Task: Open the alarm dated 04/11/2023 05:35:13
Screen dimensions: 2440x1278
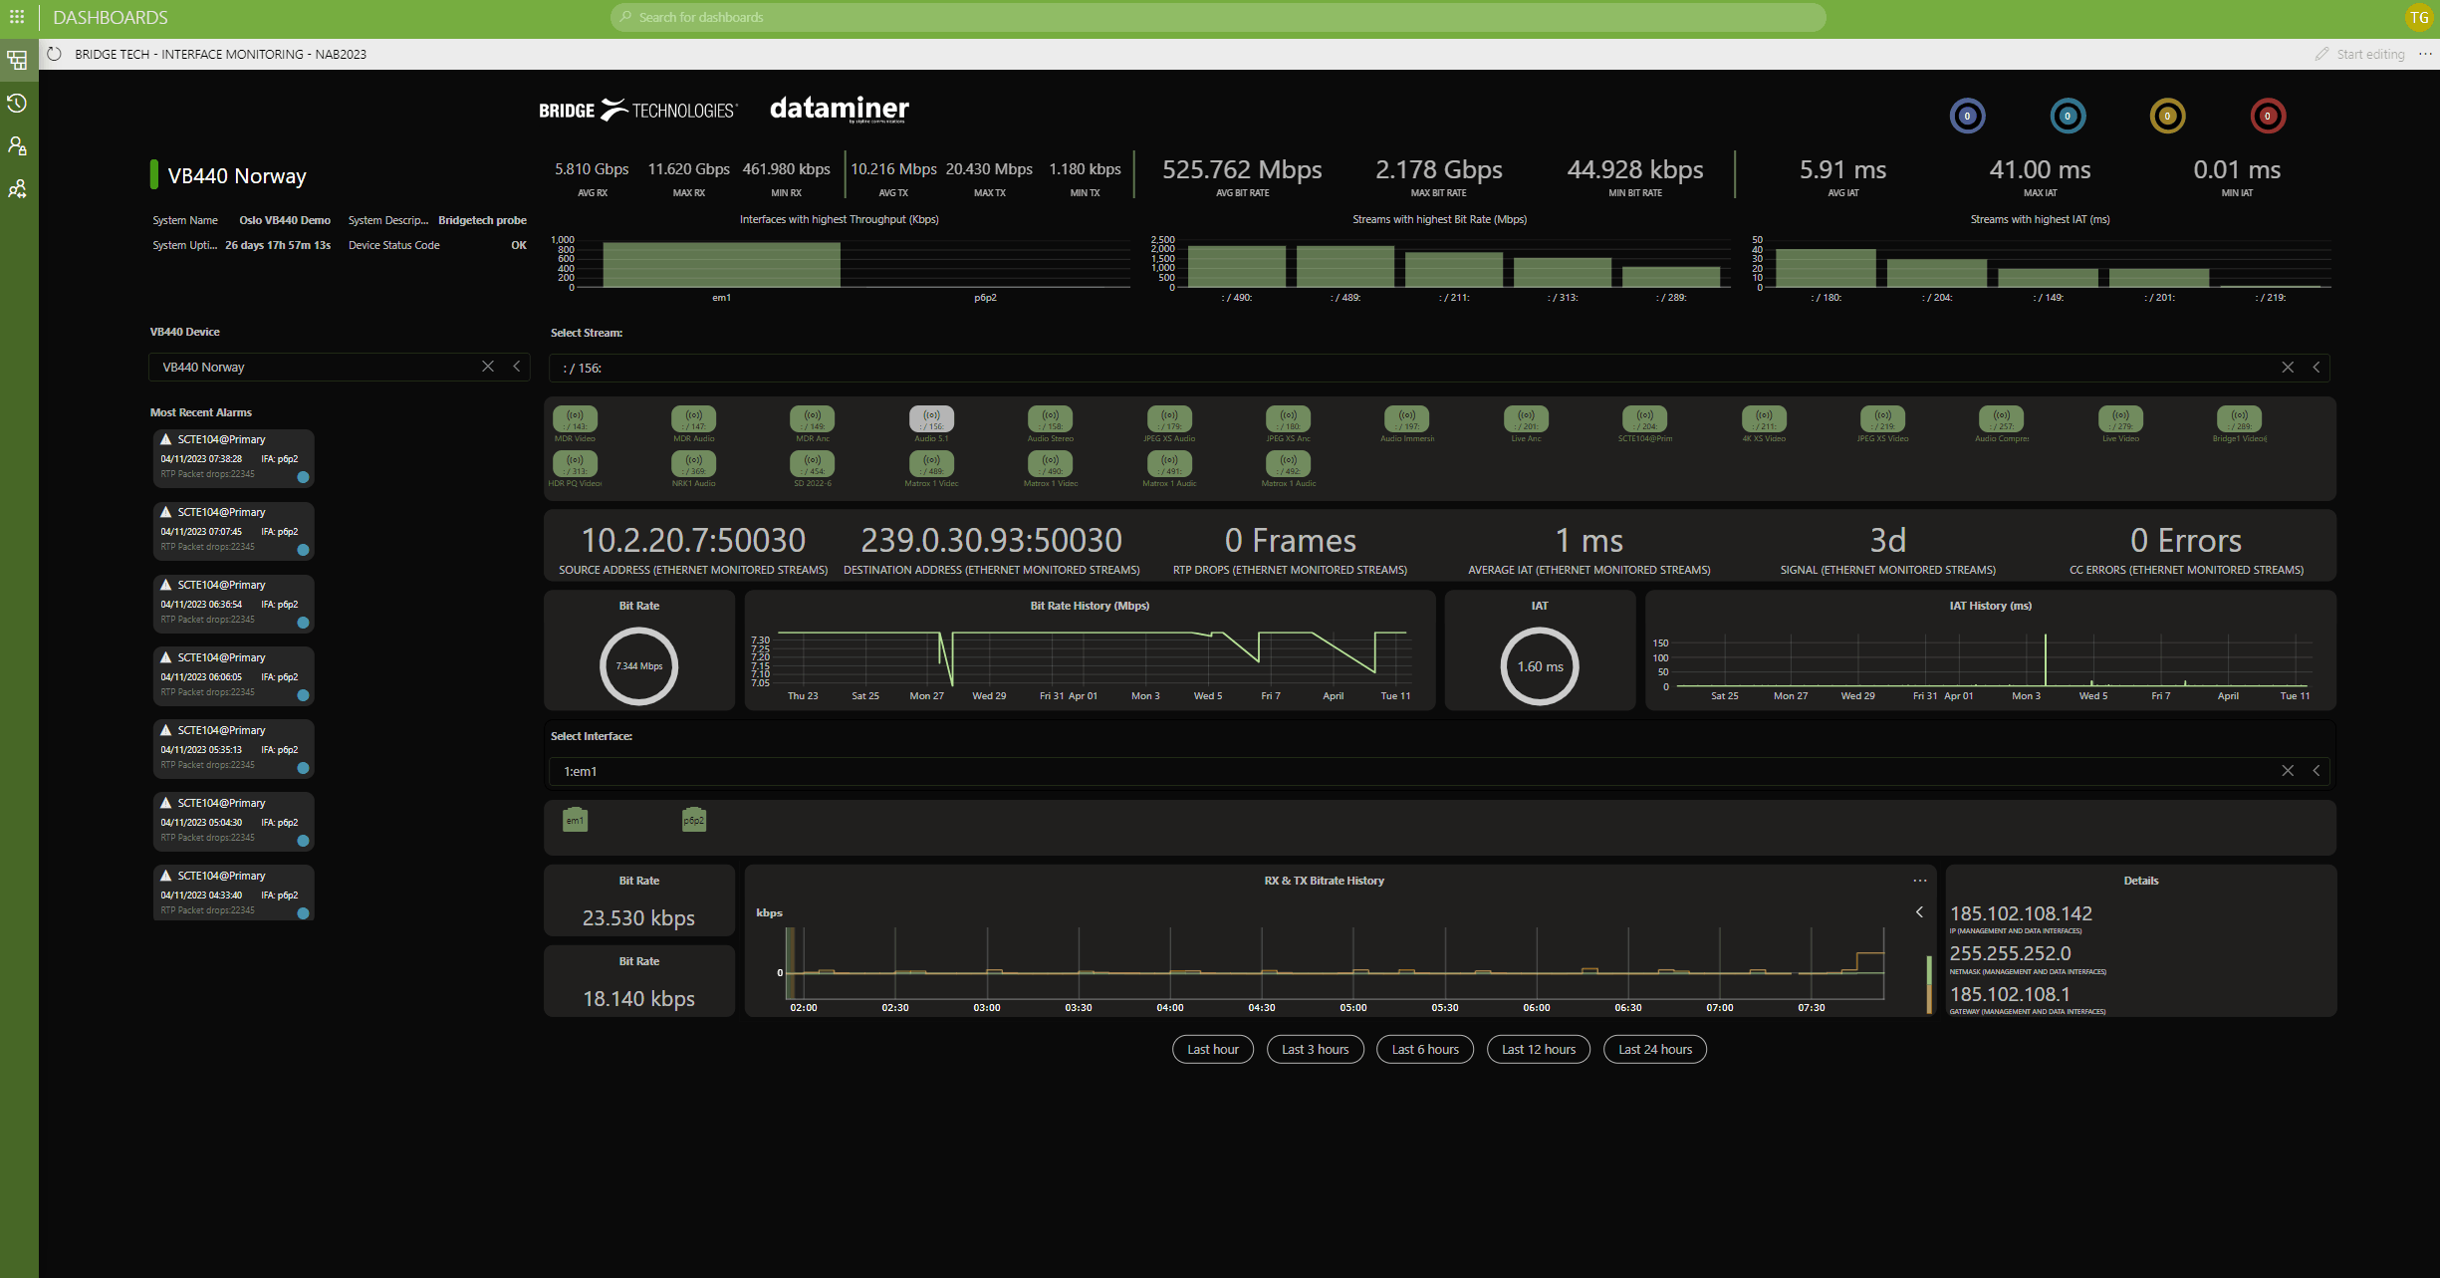Action: point(234,748)
